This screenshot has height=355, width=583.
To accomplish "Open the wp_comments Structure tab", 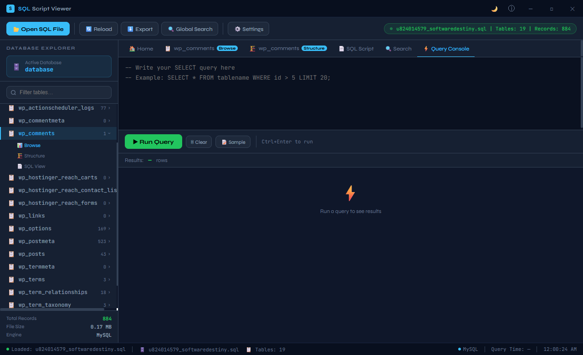I will coord(288,49).
